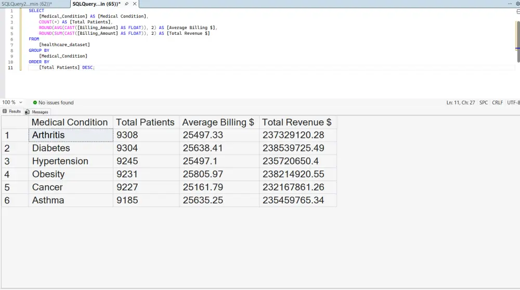Click the COUNT(*) line in the query

(75, 22)
